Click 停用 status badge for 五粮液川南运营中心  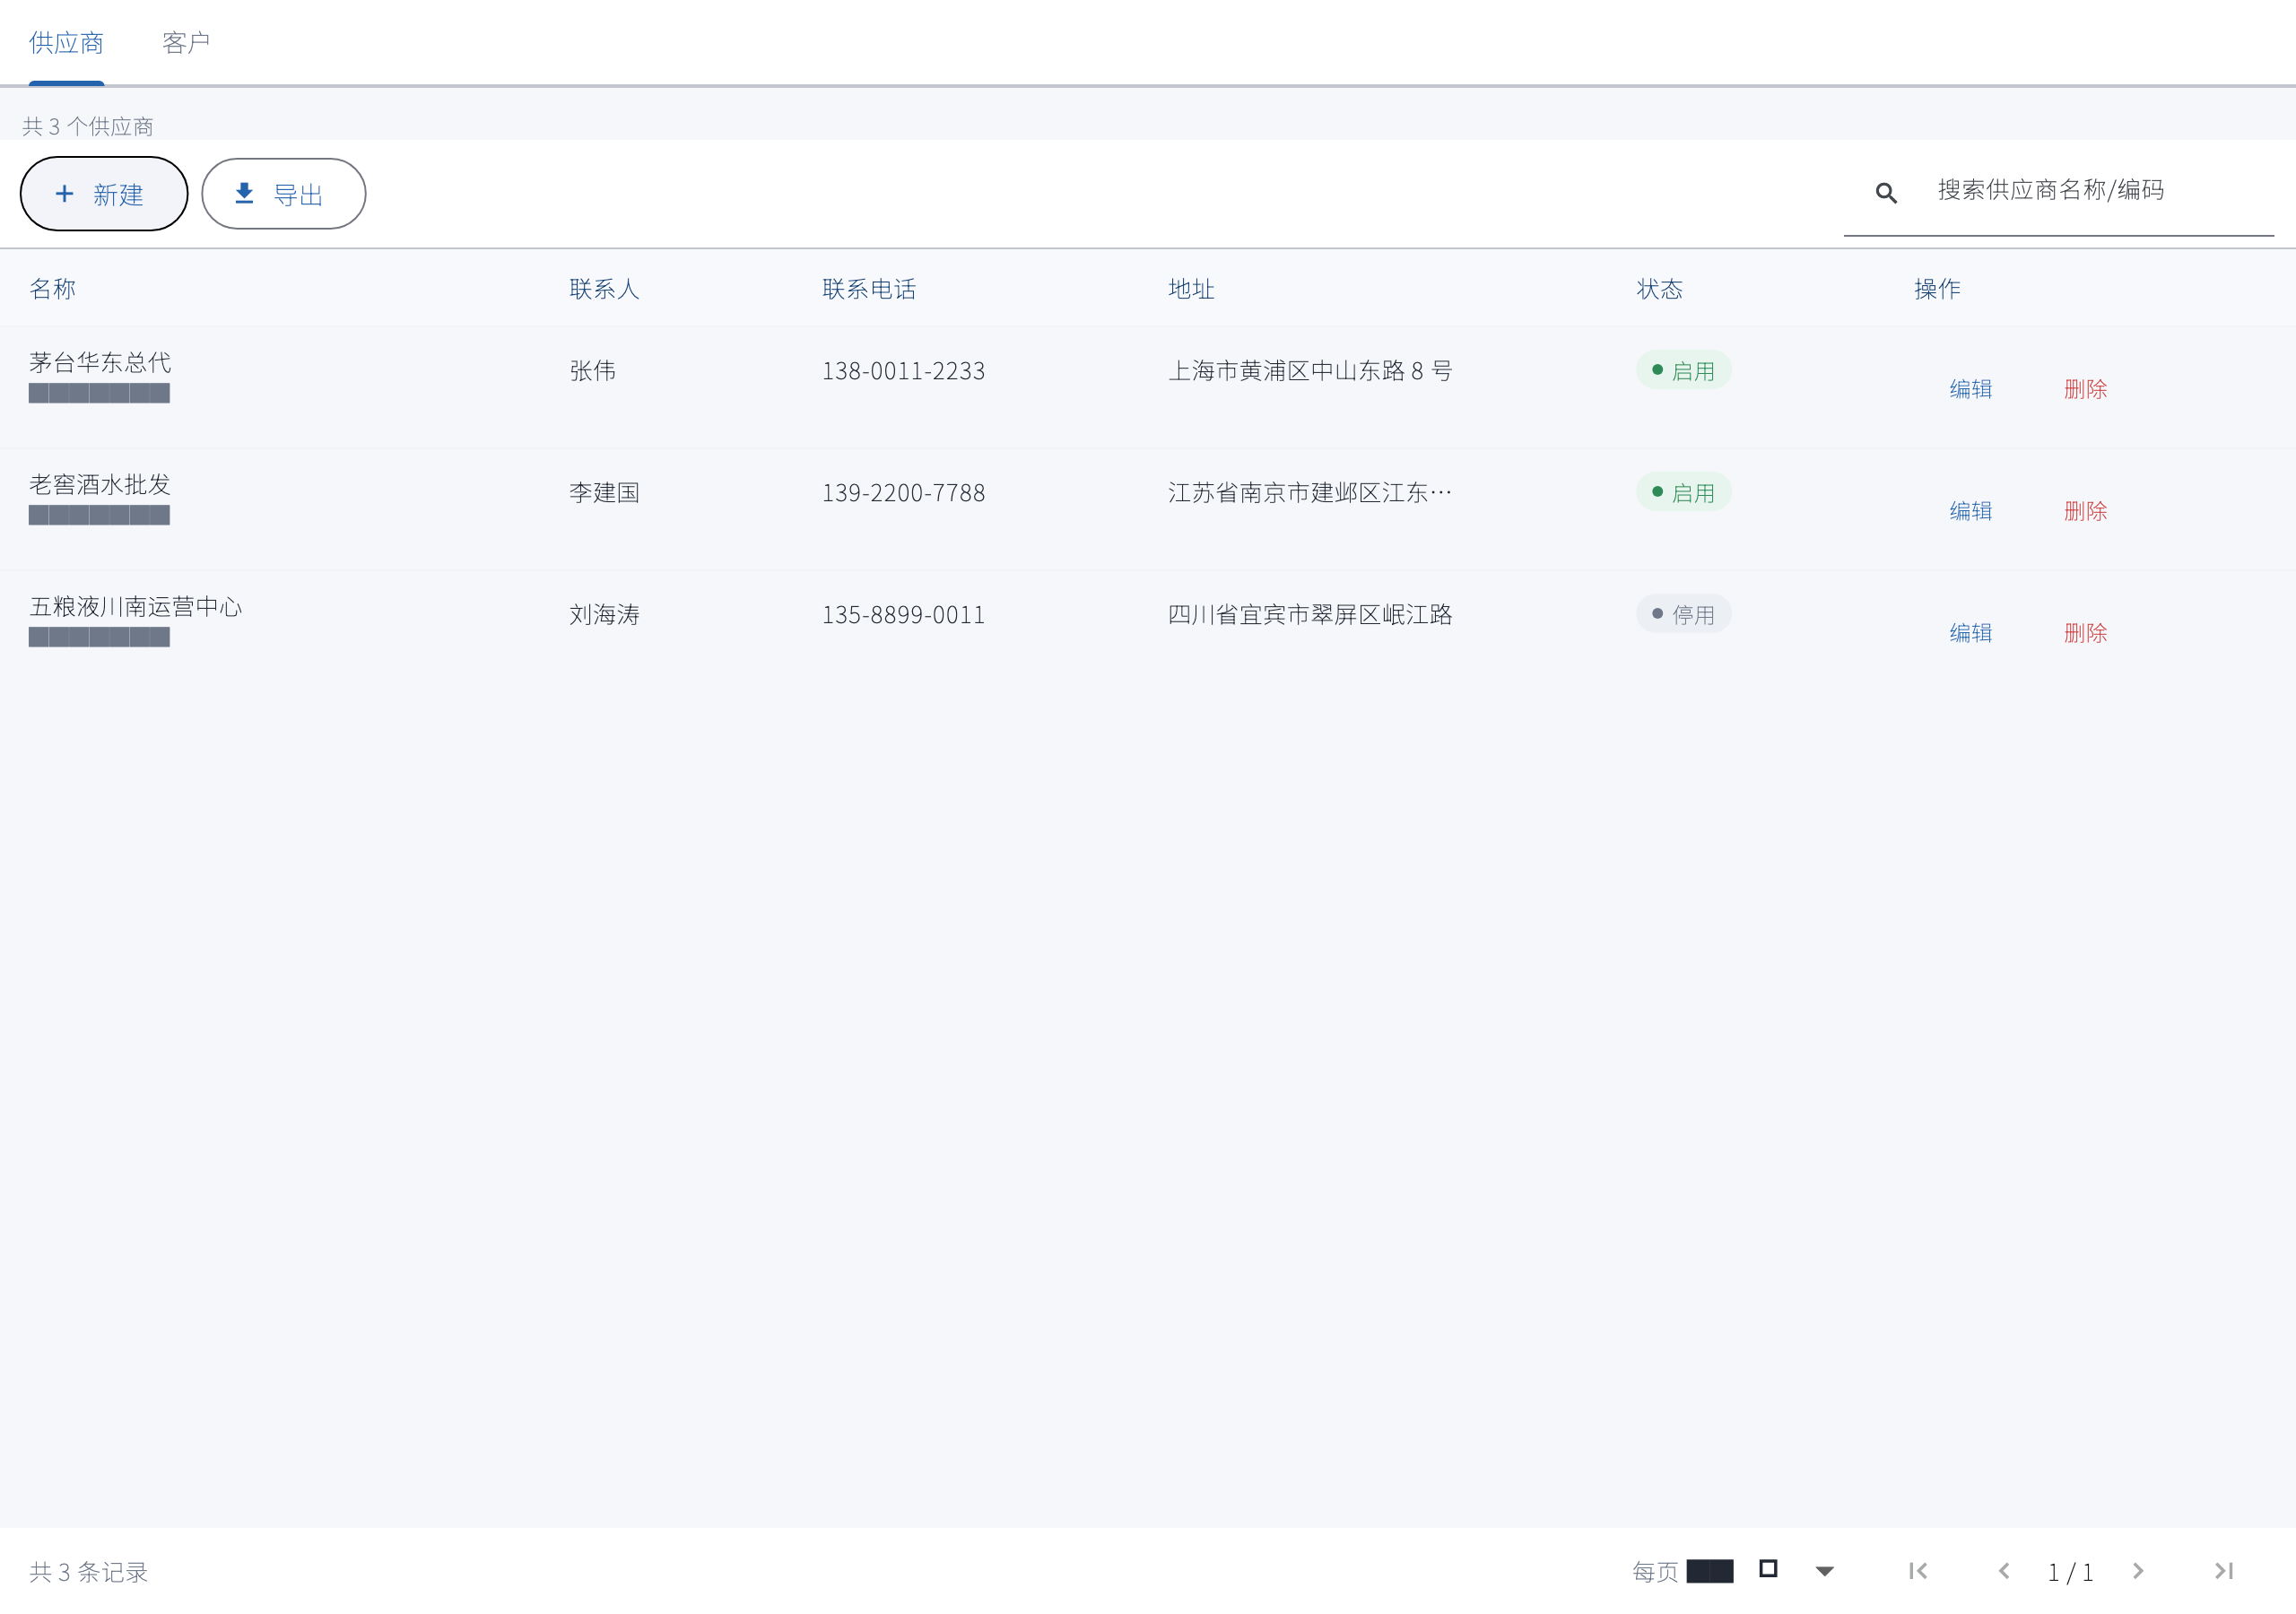(1683, 614)
